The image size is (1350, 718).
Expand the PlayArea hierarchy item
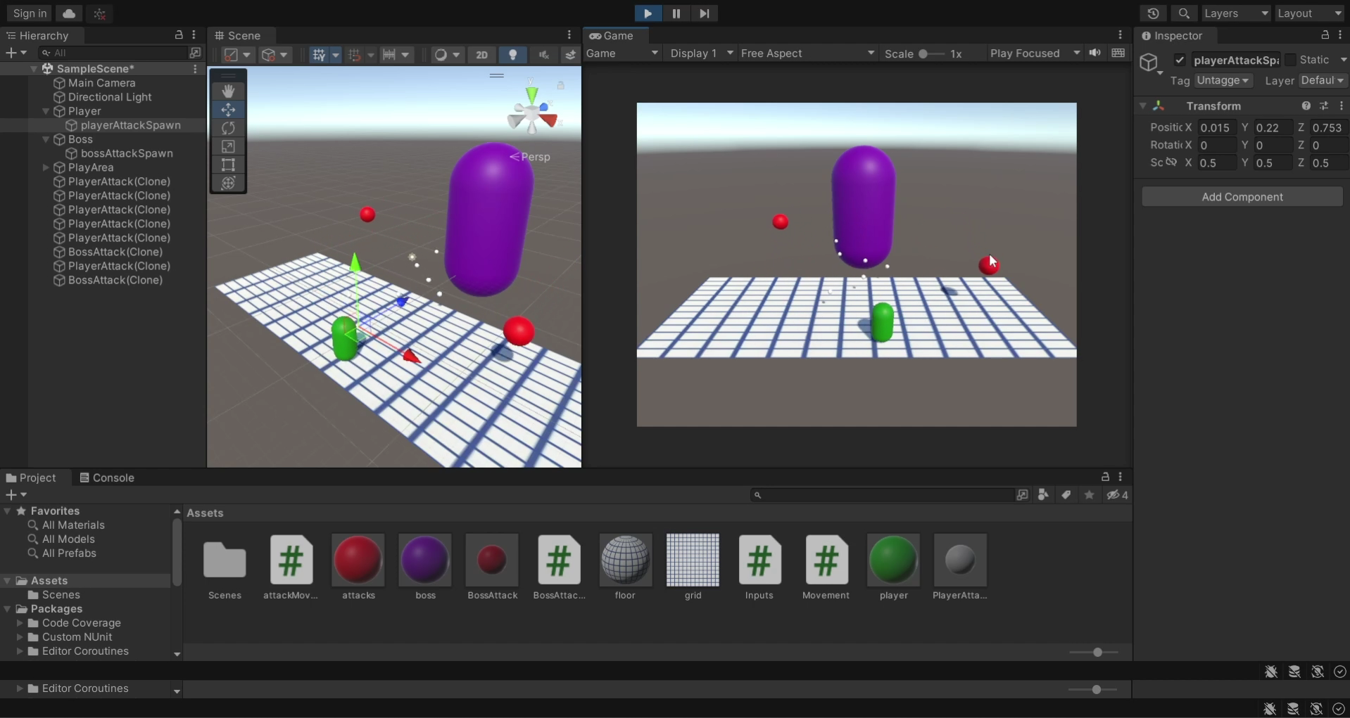tap(46, 167)
